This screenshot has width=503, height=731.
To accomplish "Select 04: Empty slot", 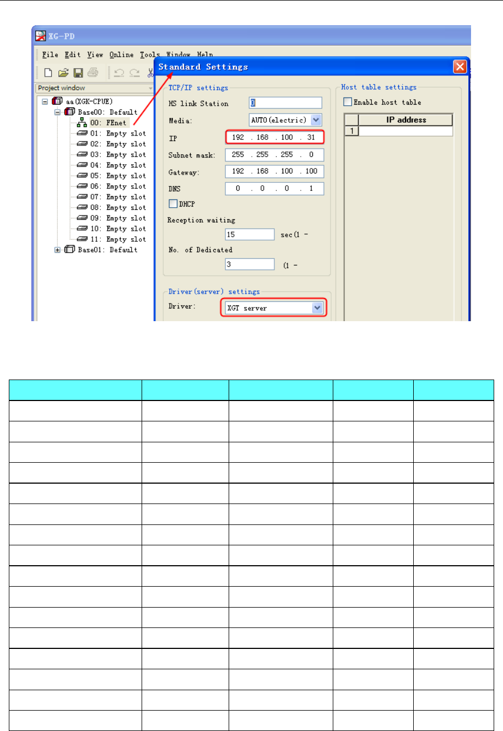I will [118, 165].
